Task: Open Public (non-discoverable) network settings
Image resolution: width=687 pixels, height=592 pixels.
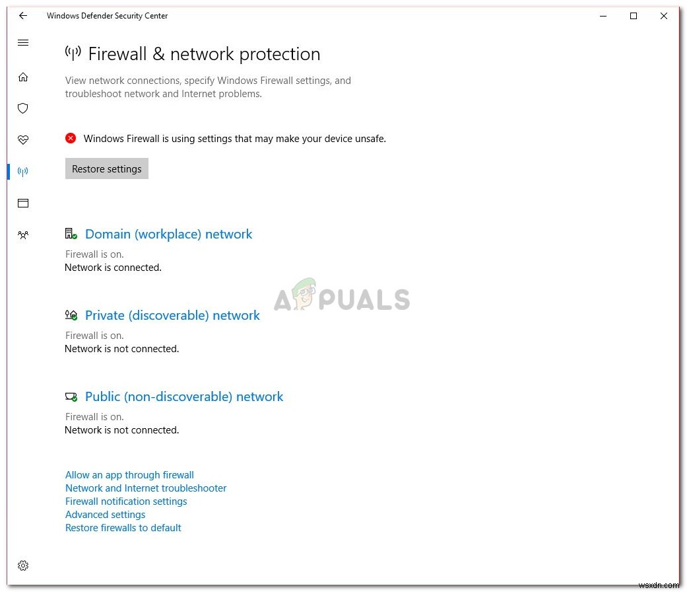Action: (184, 396)
